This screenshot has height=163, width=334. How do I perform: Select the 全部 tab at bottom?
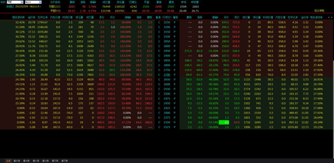tap(8, 161)
